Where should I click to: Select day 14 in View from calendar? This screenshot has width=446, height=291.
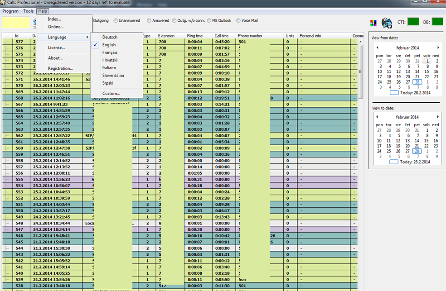tap(417, 72)
